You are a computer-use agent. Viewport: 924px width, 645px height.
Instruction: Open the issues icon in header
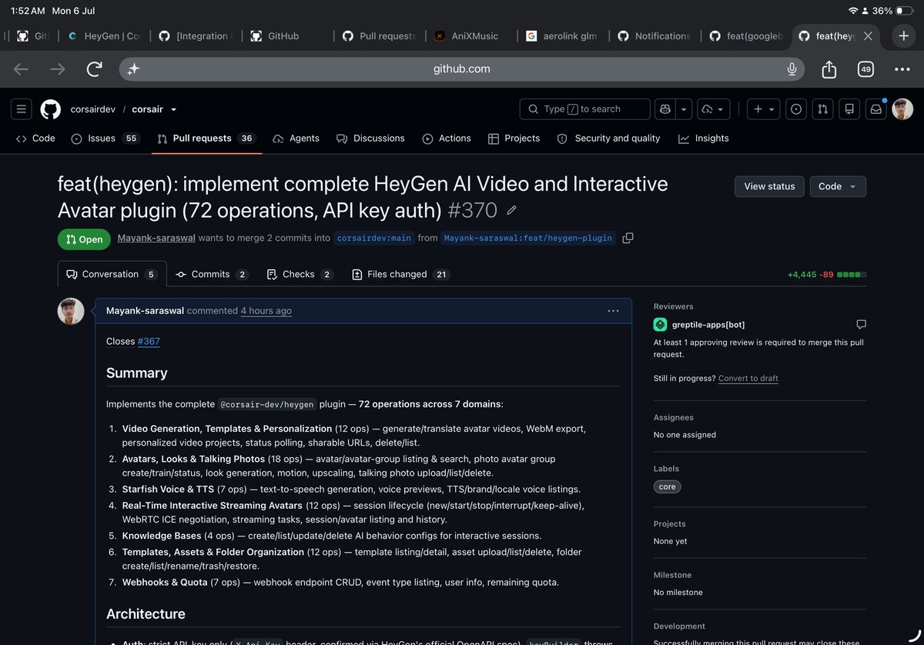pos(795,109)
